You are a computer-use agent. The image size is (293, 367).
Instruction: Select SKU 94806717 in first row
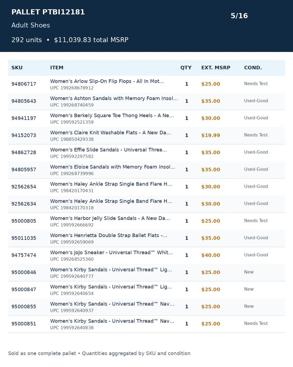24,84
